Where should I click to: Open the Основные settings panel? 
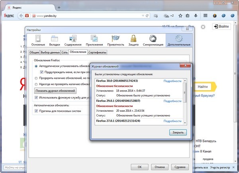[38, 40]
